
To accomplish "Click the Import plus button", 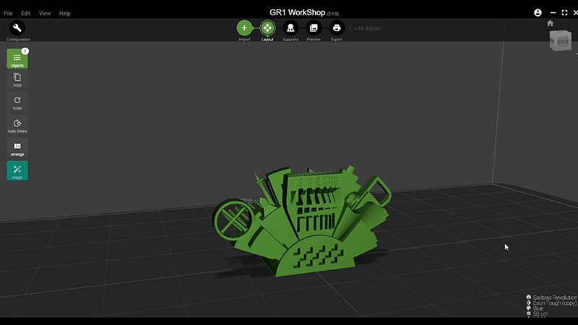I will pos(244,27).
